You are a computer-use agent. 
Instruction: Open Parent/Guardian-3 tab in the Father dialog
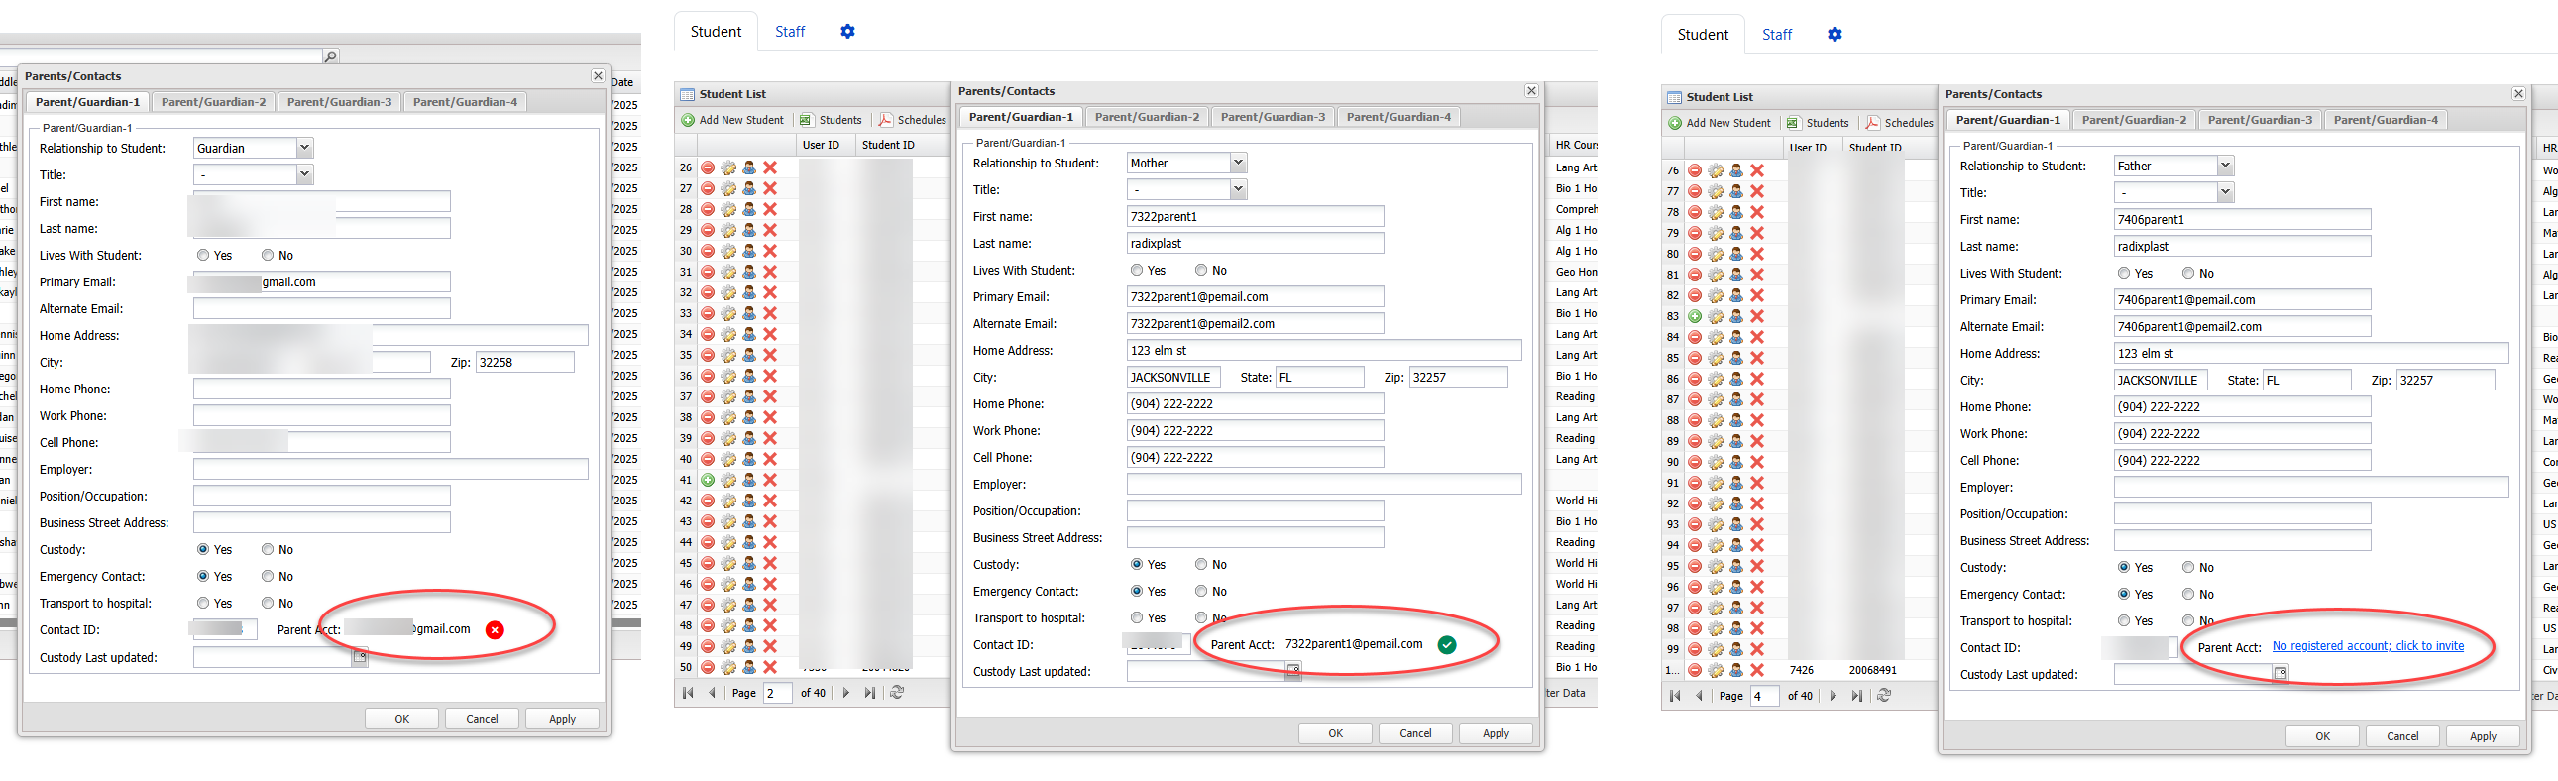click(2259, 120)
